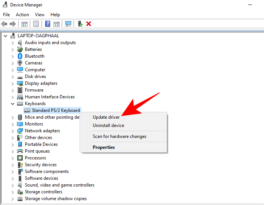Click the Processors category icon
The width and height of the screenshot is (264, 205).
point(20,158)
